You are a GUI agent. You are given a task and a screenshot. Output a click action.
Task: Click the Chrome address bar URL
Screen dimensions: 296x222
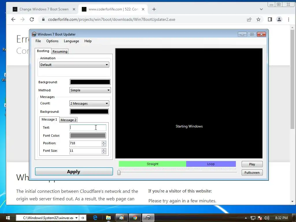(111, 19)
